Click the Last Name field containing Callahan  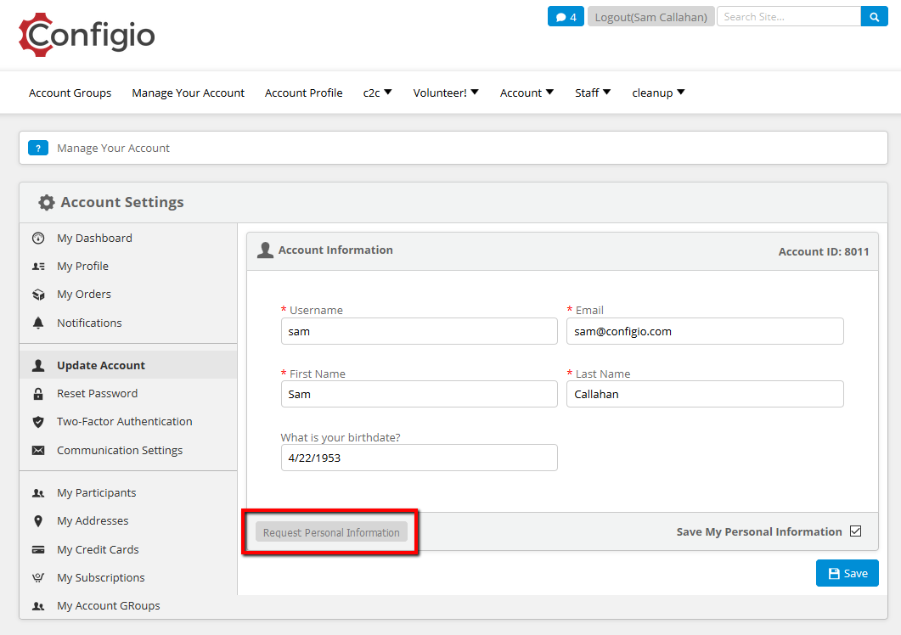705,394
